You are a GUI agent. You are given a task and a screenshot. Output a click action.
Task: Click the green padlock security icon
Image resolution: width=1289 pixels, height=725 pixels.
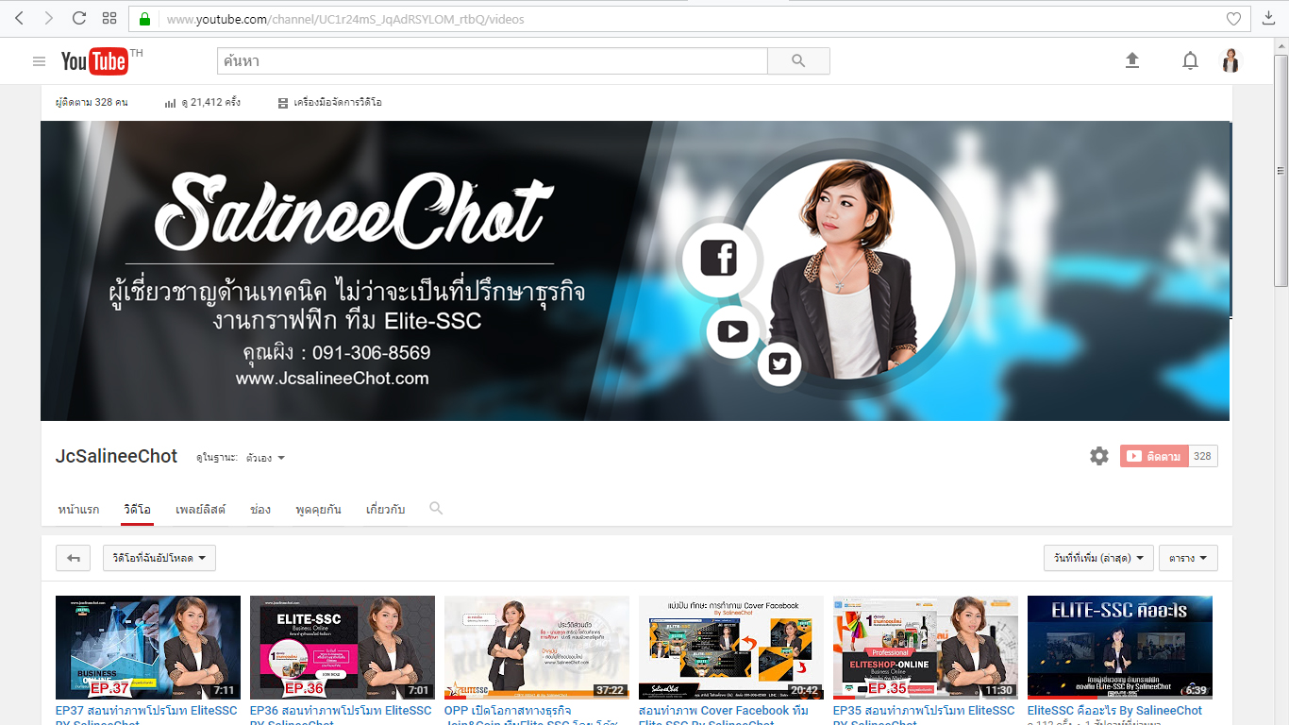point(144,19)
